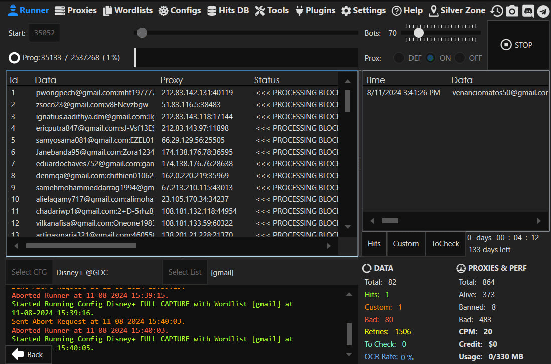The image size is (551, 364).
Task: Open the Wordlists section icon
Action: pyautogui.click(x=107, y=11)
